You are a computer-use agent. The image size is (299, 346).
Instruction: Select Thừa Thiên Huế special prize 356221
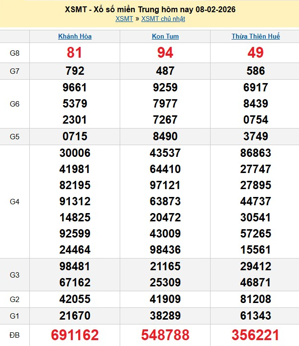pyautogui.click(x=256, y=335)
